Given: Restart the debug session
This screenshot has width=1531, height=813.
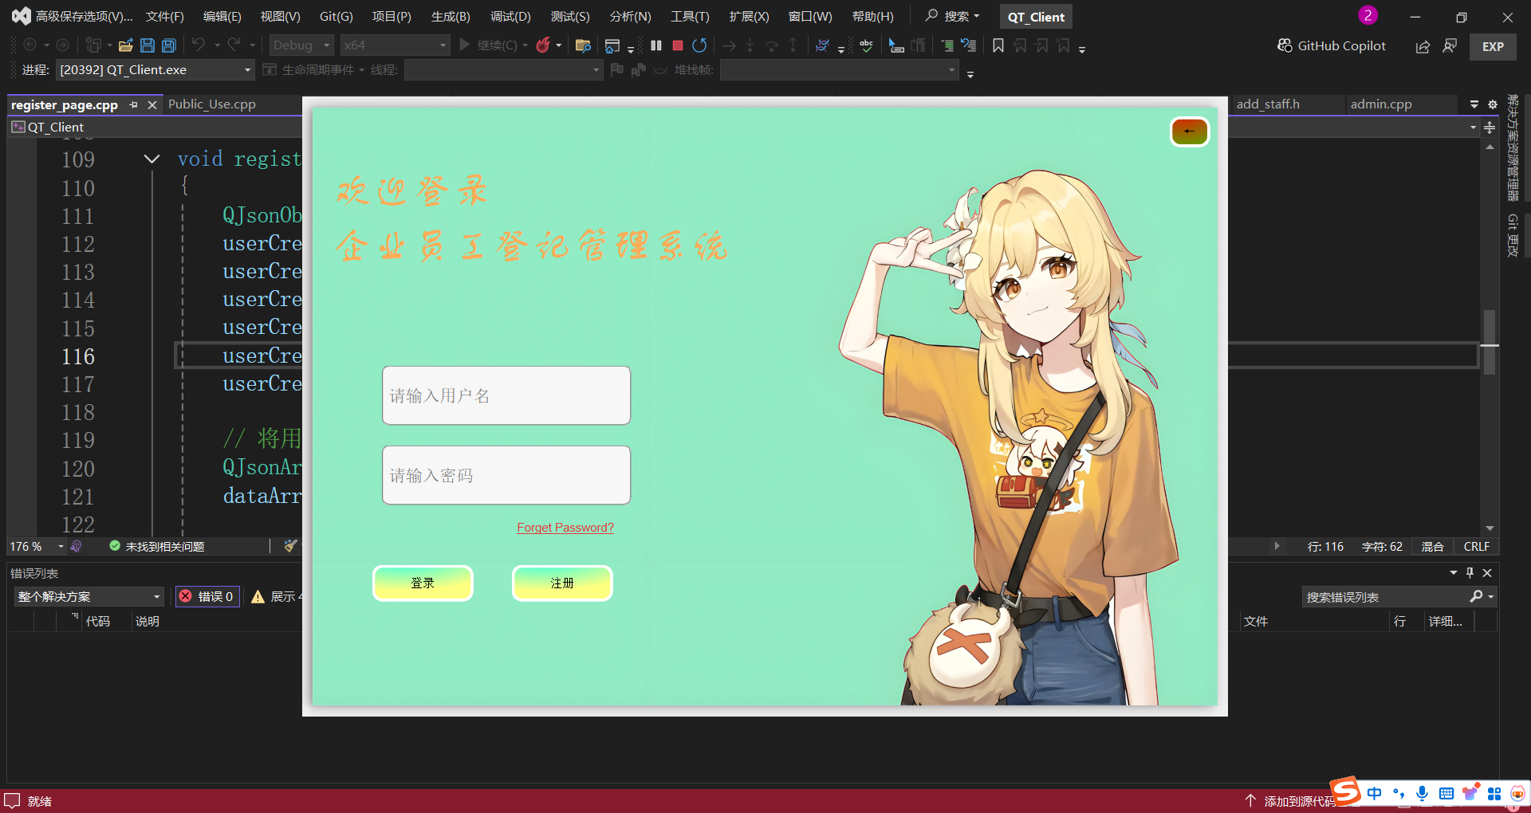Looking at the screenshot, I should (x=699, y=45).
